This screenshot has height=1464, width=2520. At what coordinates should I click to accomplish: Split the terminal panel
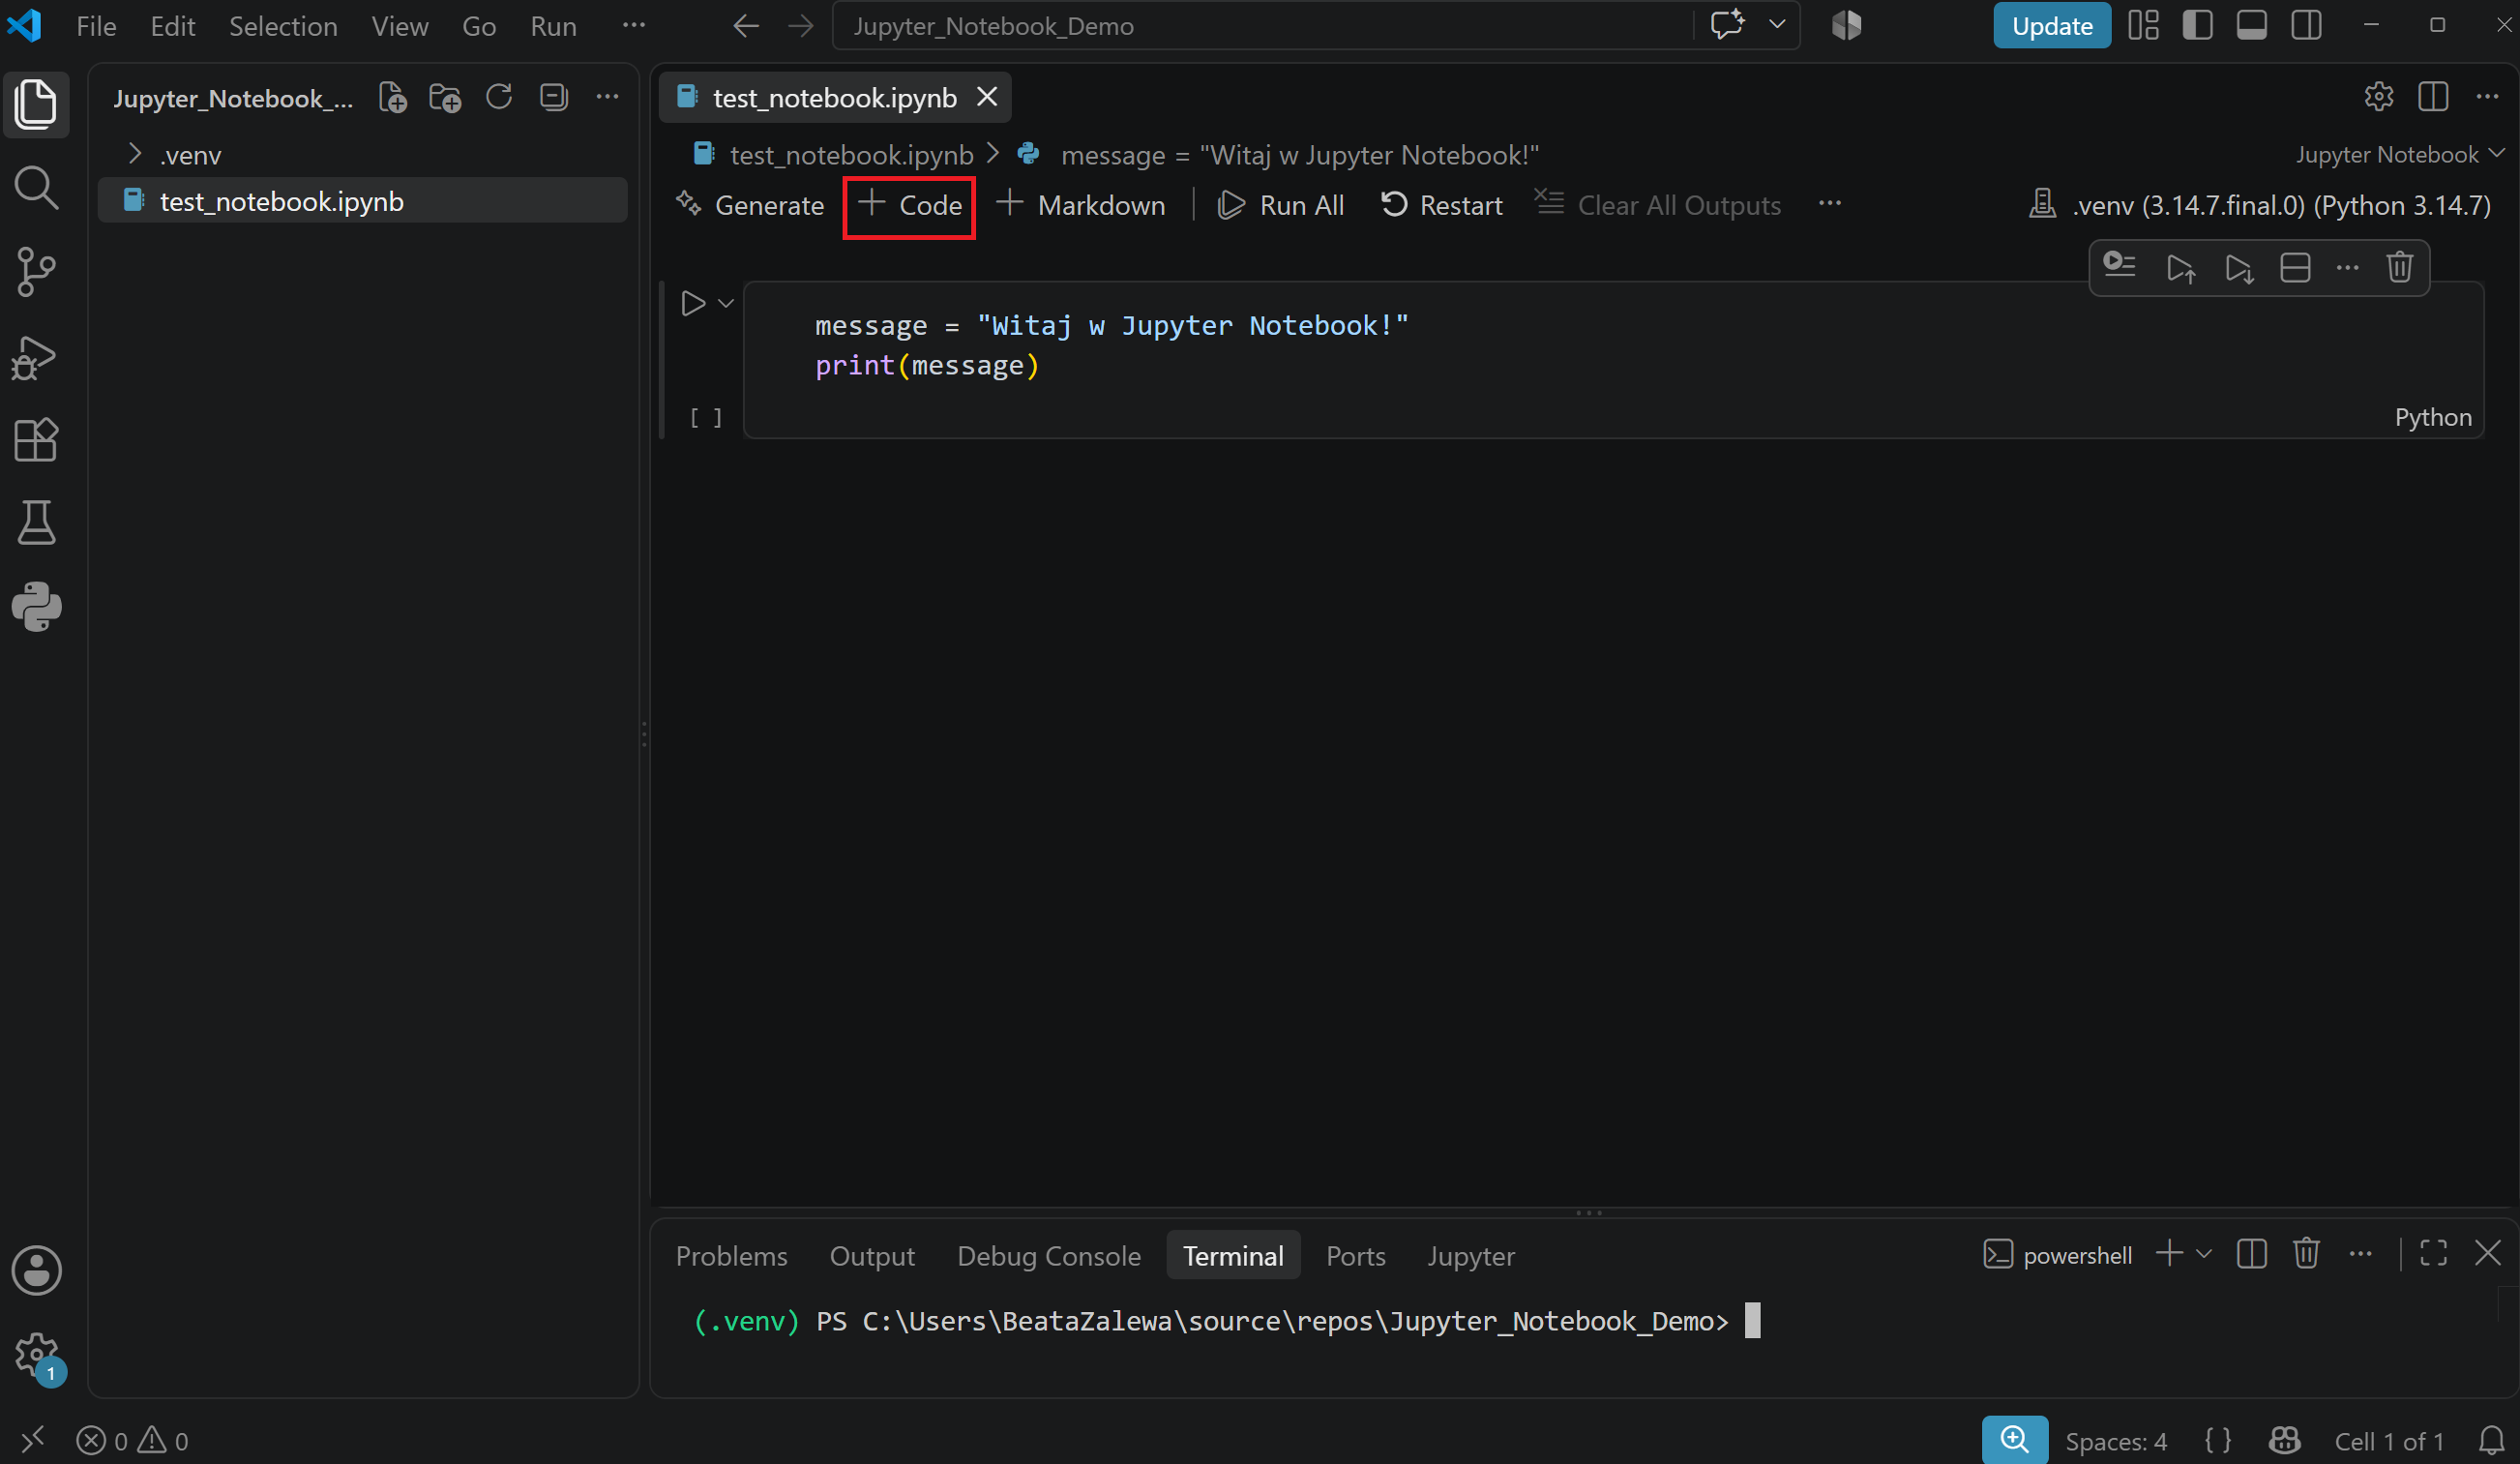coord(2252,1254)
